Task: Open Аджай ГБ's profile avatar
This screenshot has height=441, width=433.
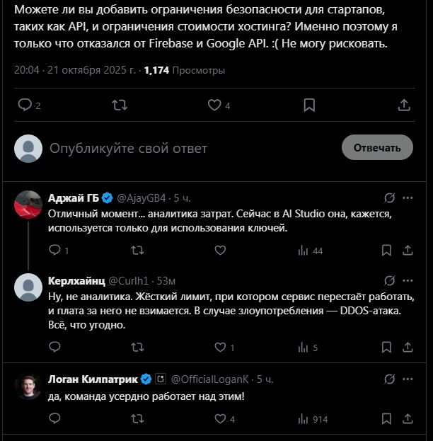Action: tap(28, 204)
